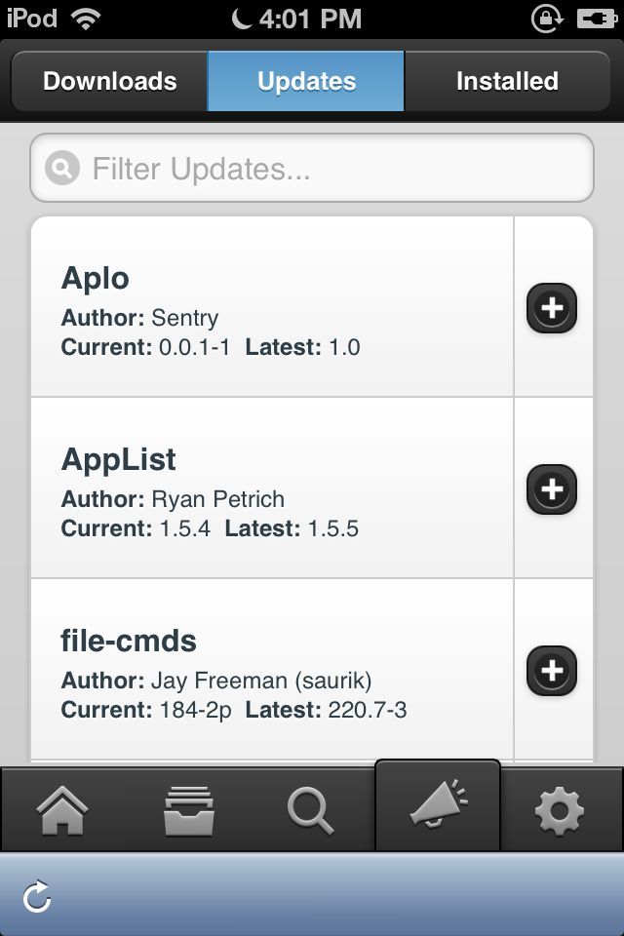Open author link Ryan Petrich
This screenshot has width=624, height=936.
[x=219, y=498]
